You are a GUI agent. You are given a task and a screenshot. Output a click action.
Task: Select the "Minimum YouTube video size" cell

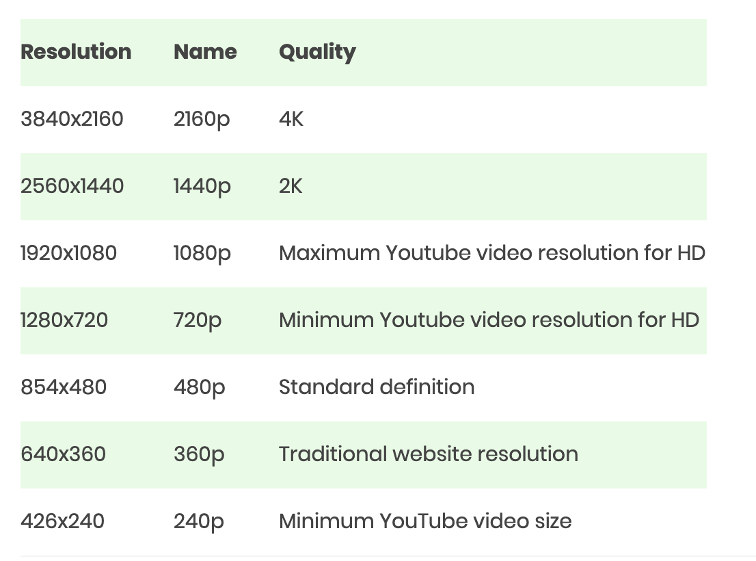point(424,521)
